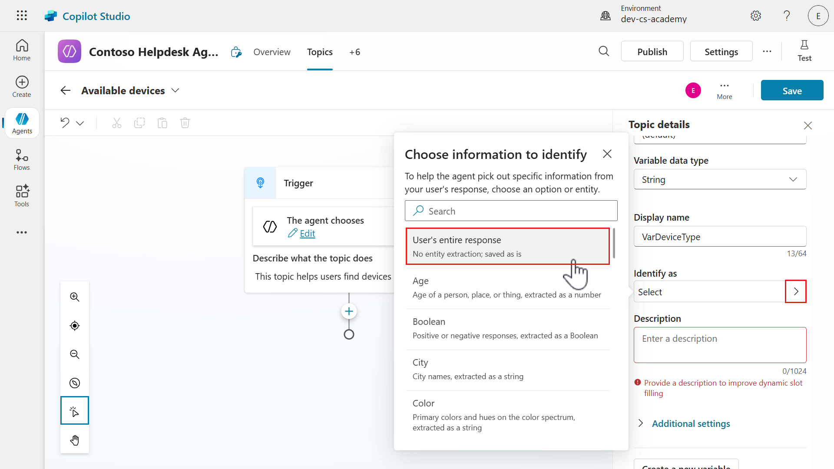The width and height of the screenshot is (834, 469).
Task: Click the undo arrow icon
Action: [65, 123]
